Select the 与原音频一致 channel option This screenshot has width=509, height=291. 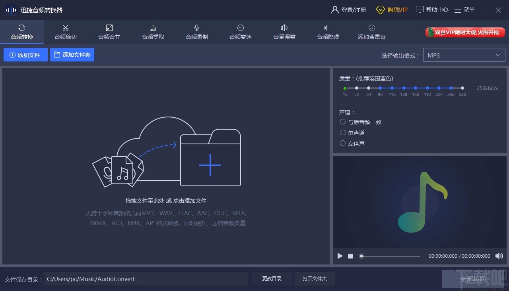click(342, 122)
